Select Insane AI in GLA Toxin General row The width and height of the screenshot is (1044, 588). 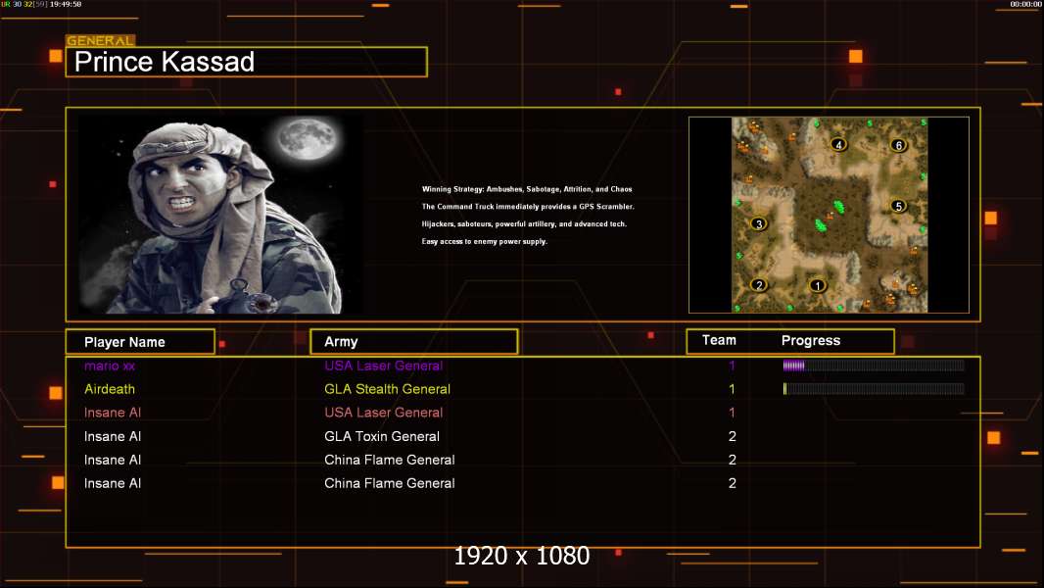pos(113,436)
